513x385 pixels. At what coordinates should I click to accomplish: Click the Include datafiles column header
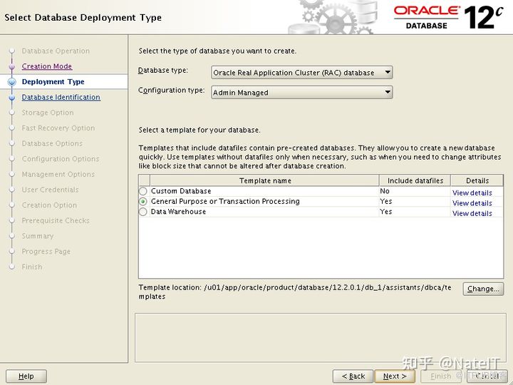coord(415,180)
